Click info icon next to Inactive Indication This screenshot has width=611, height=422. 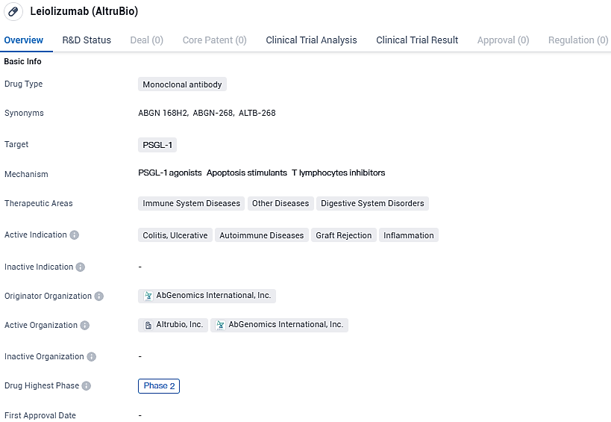pos(81,267)
